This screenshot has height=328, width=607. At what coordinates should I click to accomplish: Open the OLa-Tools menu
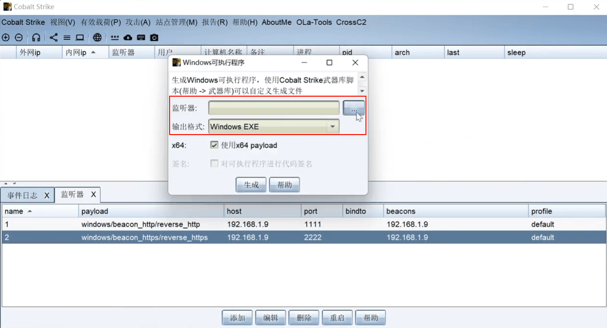314,22
